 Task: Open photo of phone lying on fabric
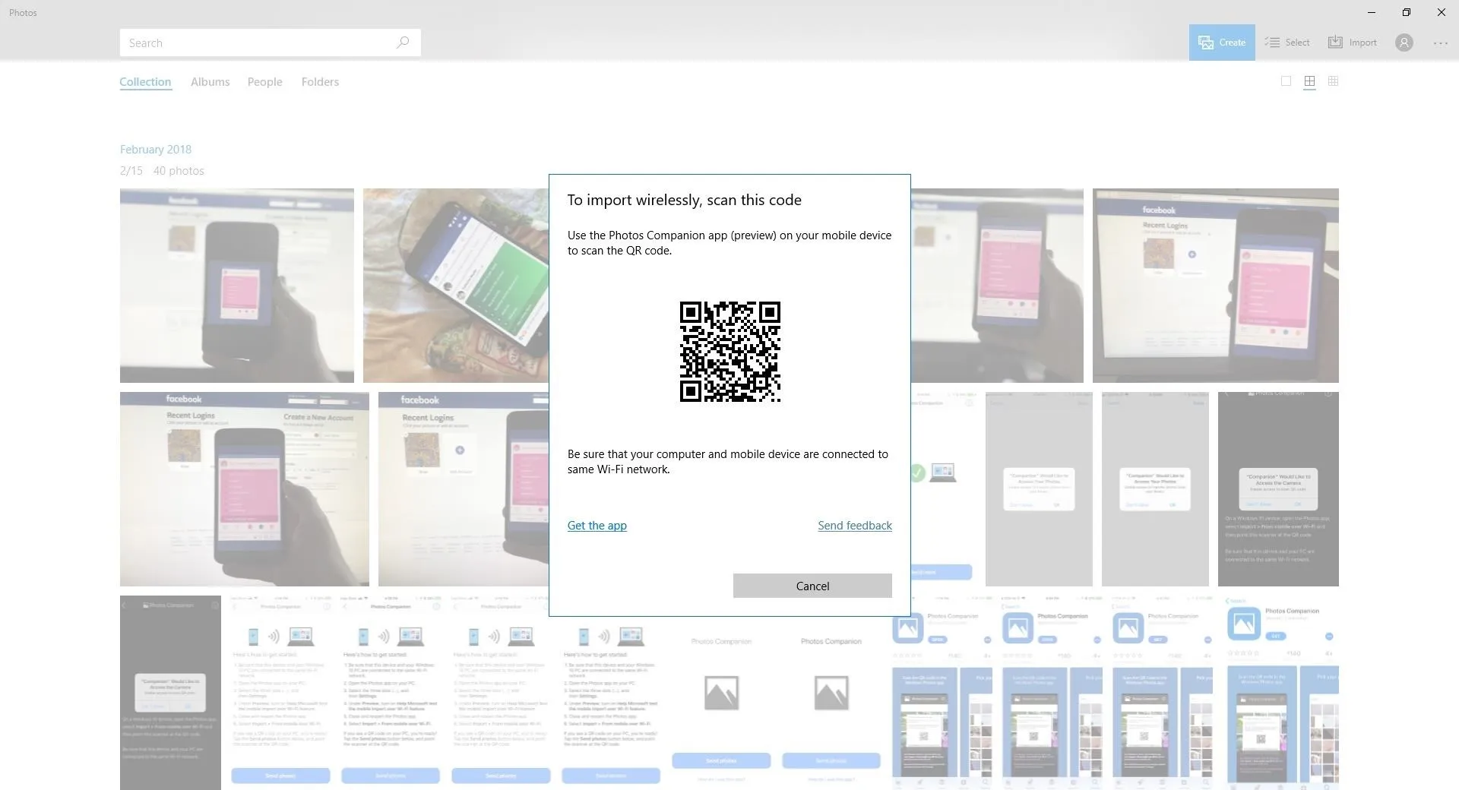tap(456, 286)
